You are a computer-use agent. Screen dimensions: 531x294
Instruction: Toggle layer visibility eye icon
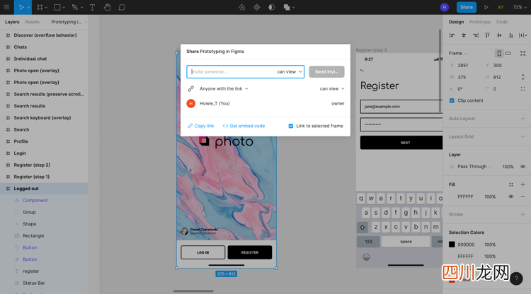click(523, 167)
